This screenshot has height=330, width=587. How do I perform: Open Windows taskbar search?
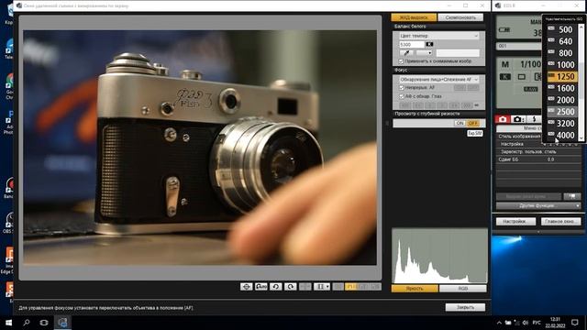[x=27, y=323]
